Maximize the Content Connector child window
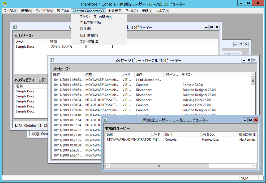This screenshot has height=183, width=266. click(x=212, y=27)
